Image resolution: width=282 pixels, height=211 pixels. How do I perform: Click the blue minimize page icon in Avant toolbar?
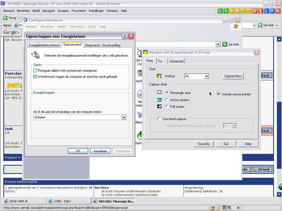pos(266,11)
